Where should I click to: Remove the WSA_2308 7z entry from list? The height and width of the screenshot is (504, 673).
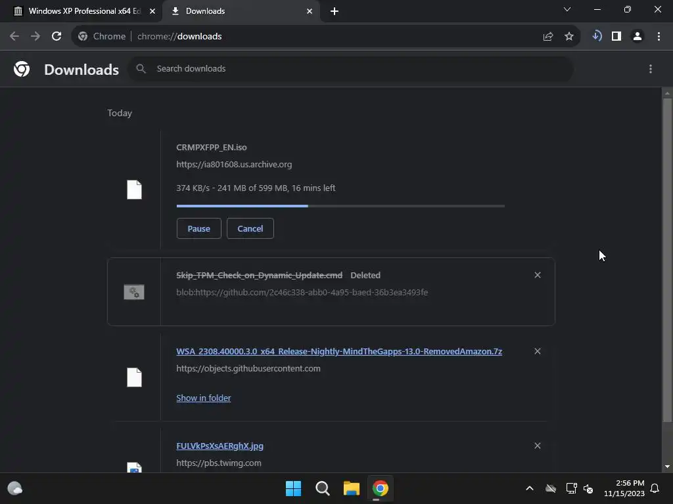(x=538, y=352)
